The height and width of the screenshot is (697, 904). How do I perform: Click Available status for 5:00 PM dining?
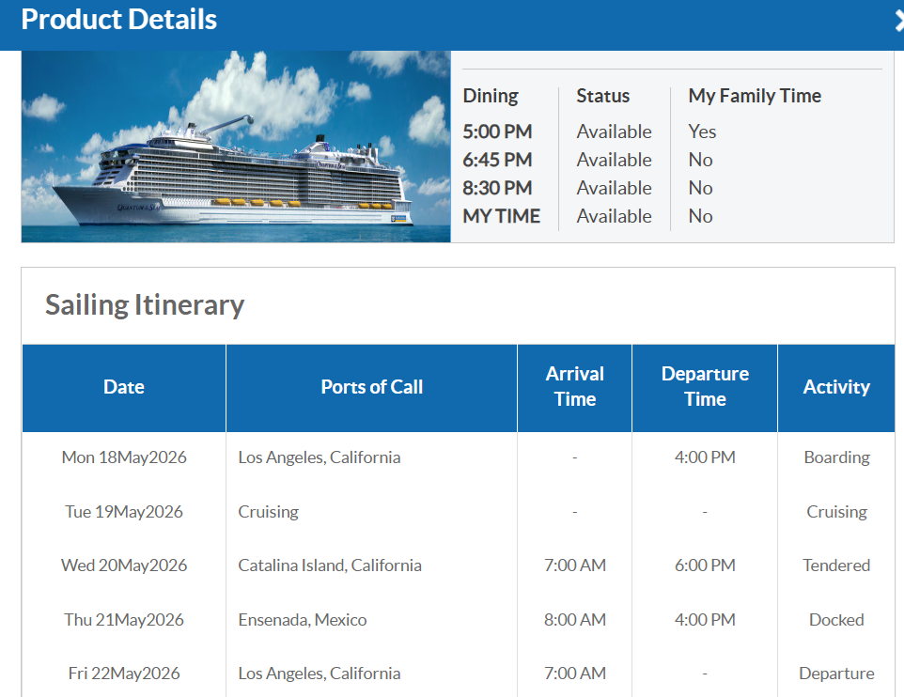(x=614, y=132)
